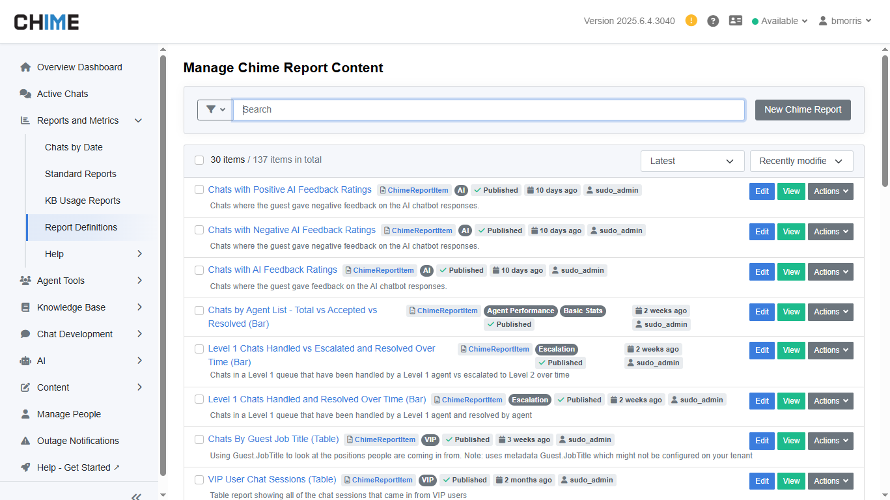This screenshot has height=500, width=890.
Task: Open the Latest version dropdown
Action: point(692,161)
